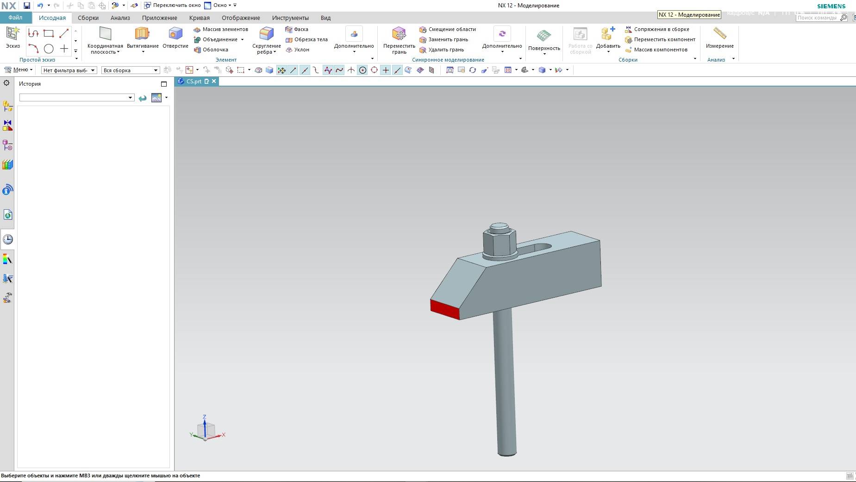The height and width of the screenshot is (482, 856).
Task: Open the HD3D Tools sidebar icon
Action: (x=7, y=190)
